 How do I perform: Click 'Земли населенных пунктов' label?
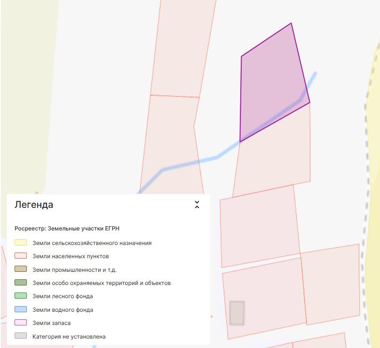tap(71, 256)
